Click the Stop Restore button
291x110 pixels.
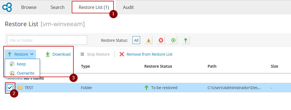click(95, 54)
